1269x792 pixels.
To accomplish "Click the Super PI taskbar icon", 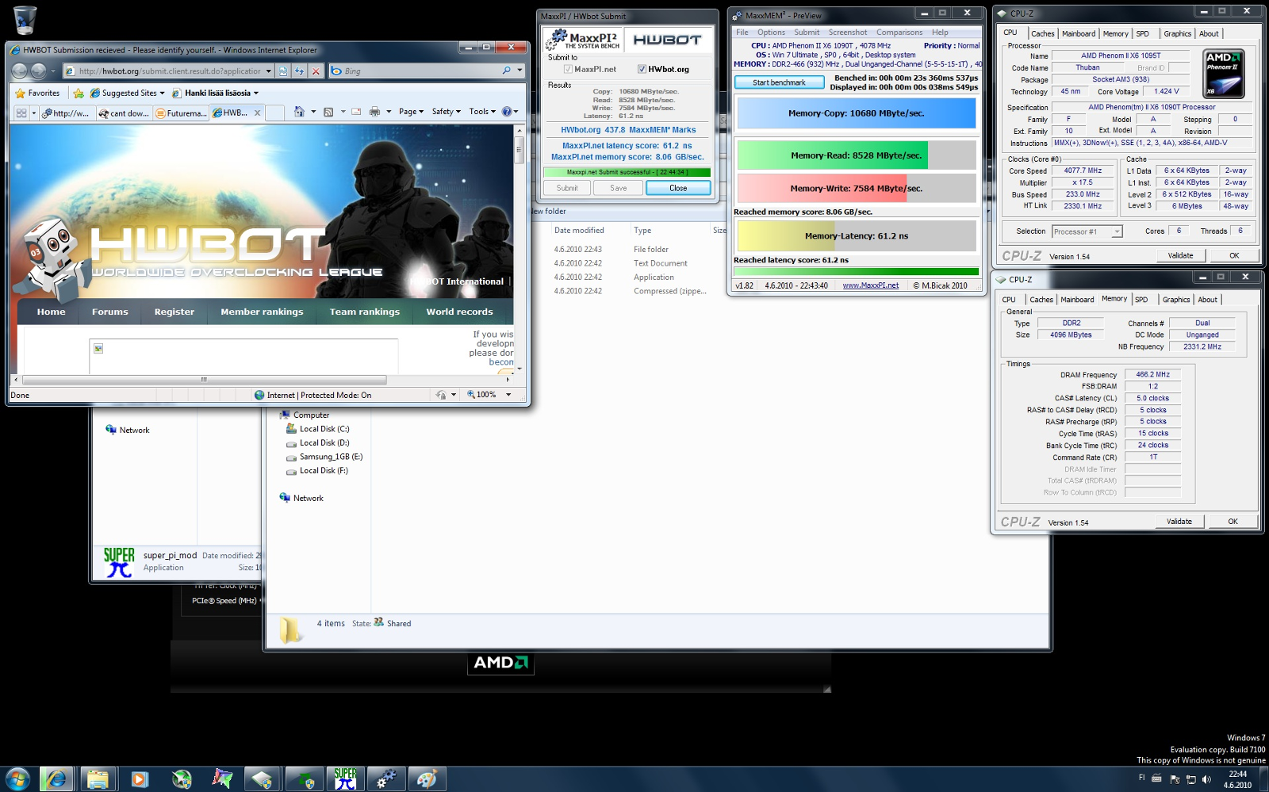I will point(345,779).
